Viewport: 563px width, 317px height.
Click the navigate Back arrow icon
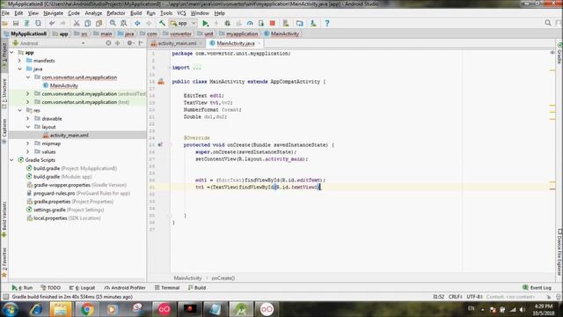(137, 24)
